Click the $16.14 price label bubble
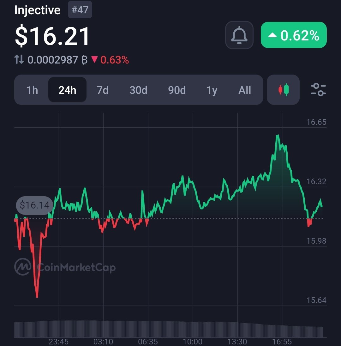This screenshot has width=341, height=346. [x=34, y=205]
